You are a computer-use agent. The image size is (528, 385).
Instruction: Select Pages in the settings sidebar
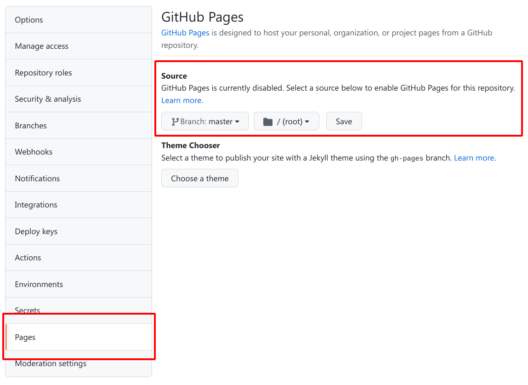[25, 337]
